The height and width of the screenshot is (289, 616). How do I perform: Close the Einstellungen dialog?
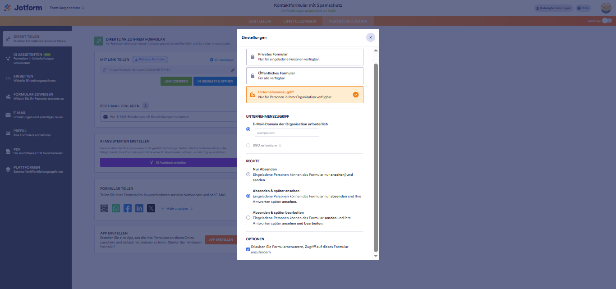(x=370, y=37)
